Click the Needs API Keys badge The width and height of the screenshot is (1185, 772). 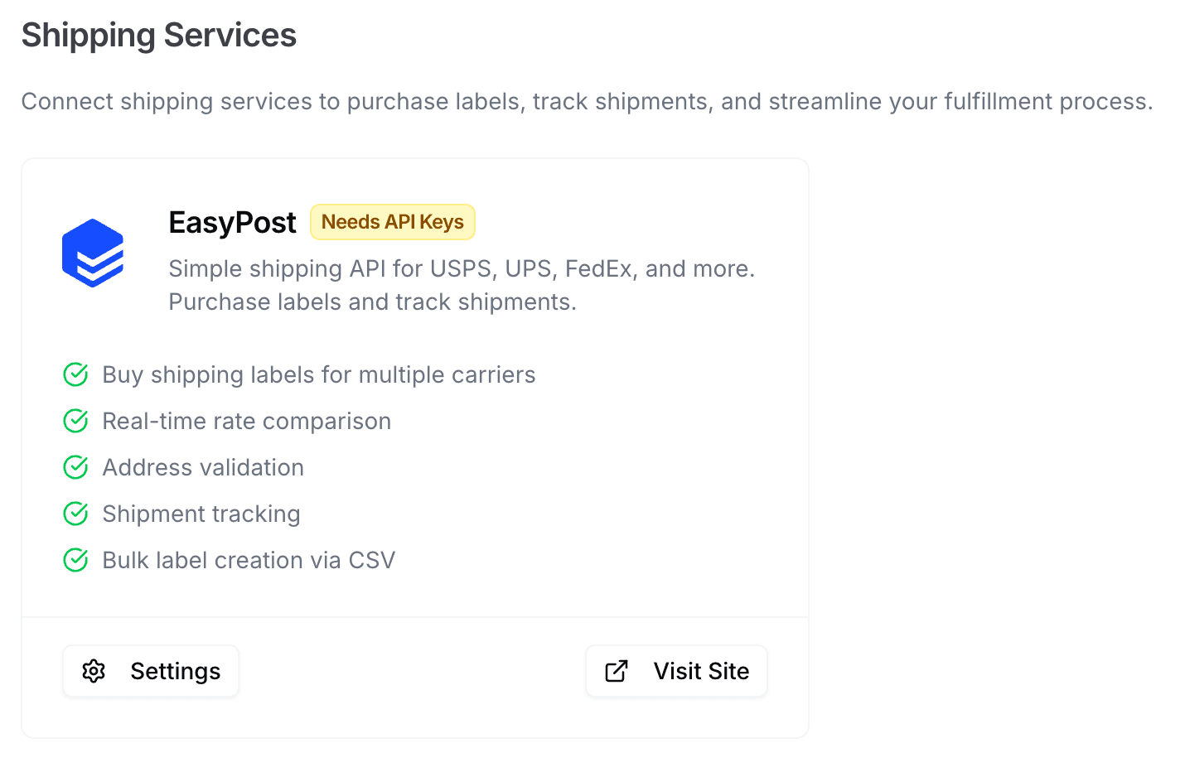[392, 222]
